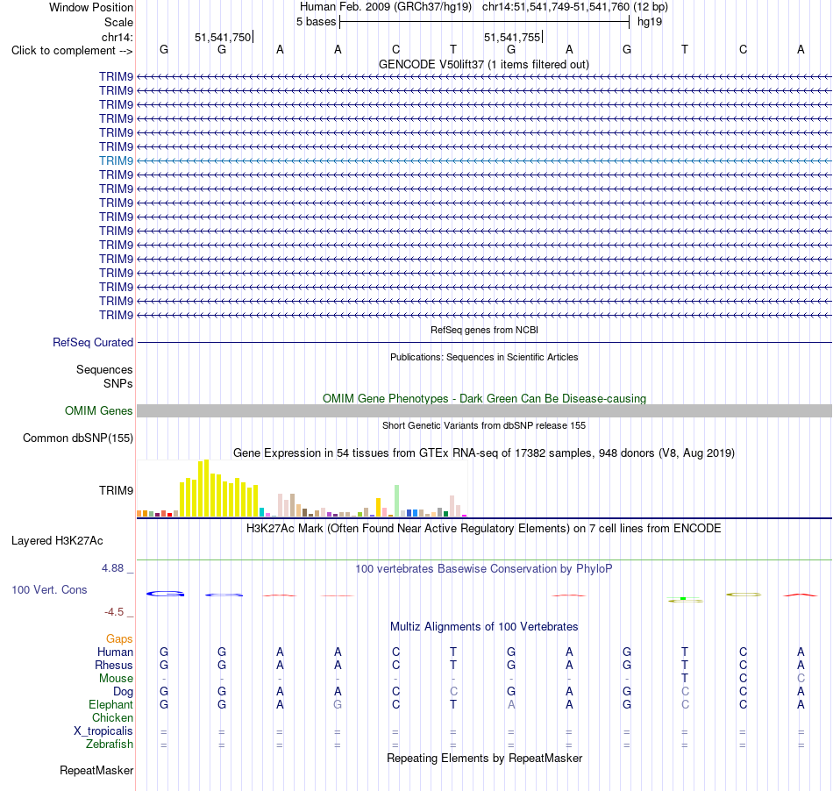Viewport: 833px width, 791px height.
Task: Open the 100 Vert. Cons track label
Action: coord(49,589)
